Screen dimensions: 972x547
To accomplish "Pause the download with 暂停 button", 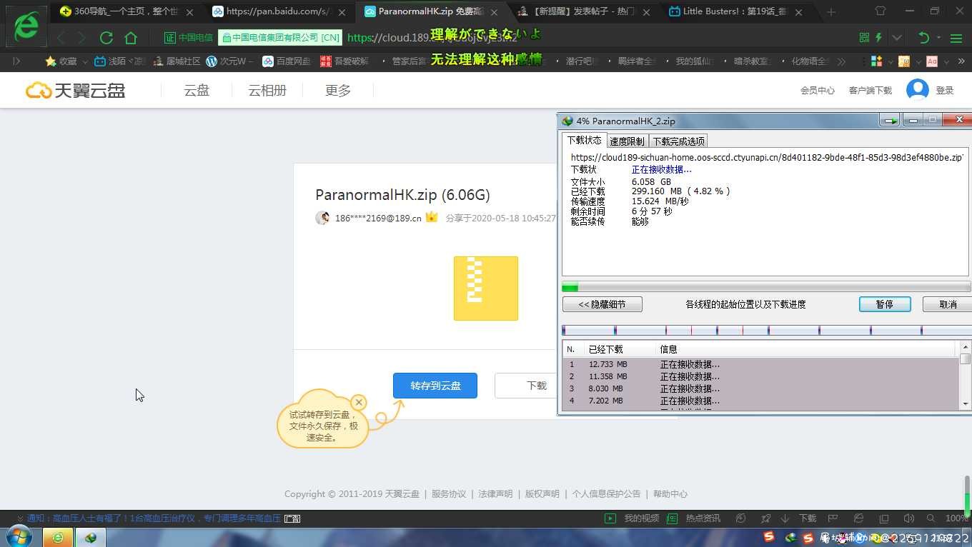I will pyautogui.click(x=885, y=304).
